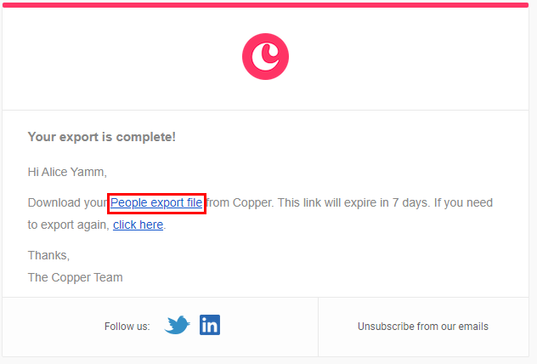The width and height of the screenshot is (537, 364).
Task: Click the "Download your" text before the link
Action: click(x=68, y=202)
